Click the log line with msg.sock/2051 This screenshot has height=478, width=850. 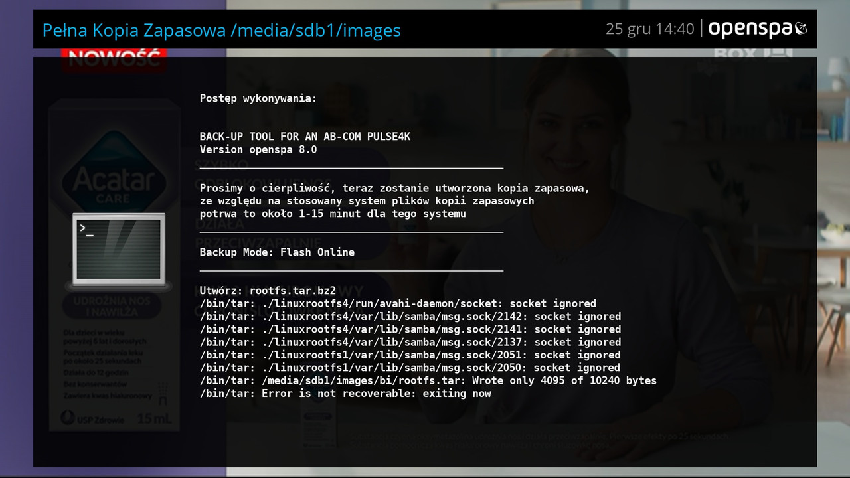410,355
